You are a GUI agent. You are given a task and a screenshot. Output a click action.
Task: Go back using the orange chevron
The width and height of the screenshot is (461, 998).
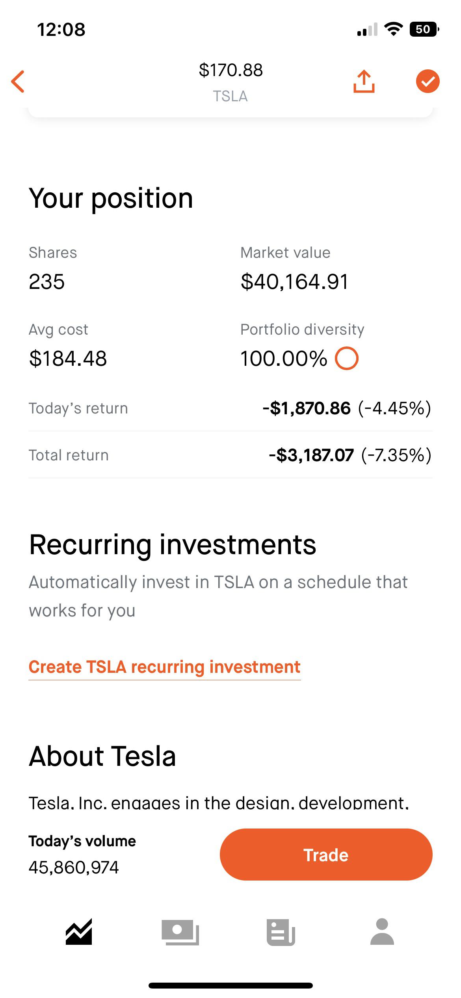point(18,82)
